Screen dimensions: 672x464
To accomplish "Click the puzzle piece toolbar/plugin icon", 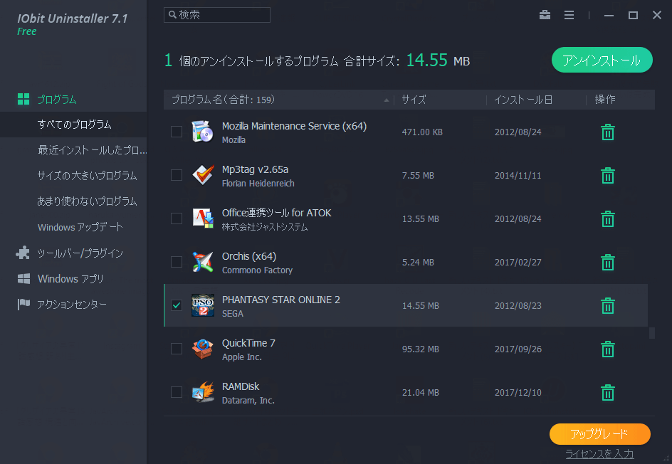I will pyautogui.click(x=23, y=253).
